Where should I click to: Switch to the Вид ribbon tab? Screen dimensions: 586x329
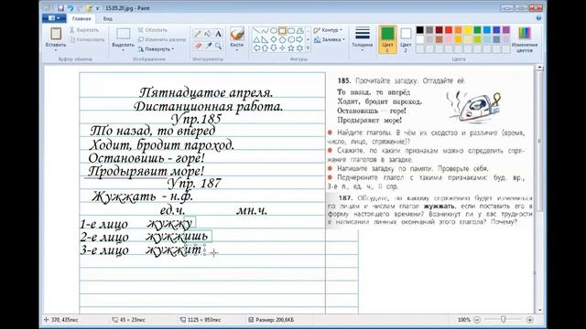pos(108,18)
